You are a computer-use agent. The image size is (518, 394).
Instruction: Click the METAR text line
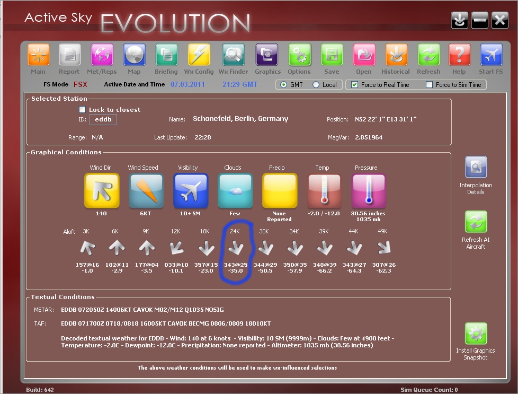[x=142, y=310]
